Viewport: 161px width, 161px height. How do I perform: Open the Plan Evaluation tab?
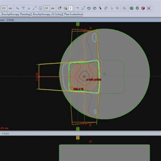pyautogui.click(x=73, y=14)
